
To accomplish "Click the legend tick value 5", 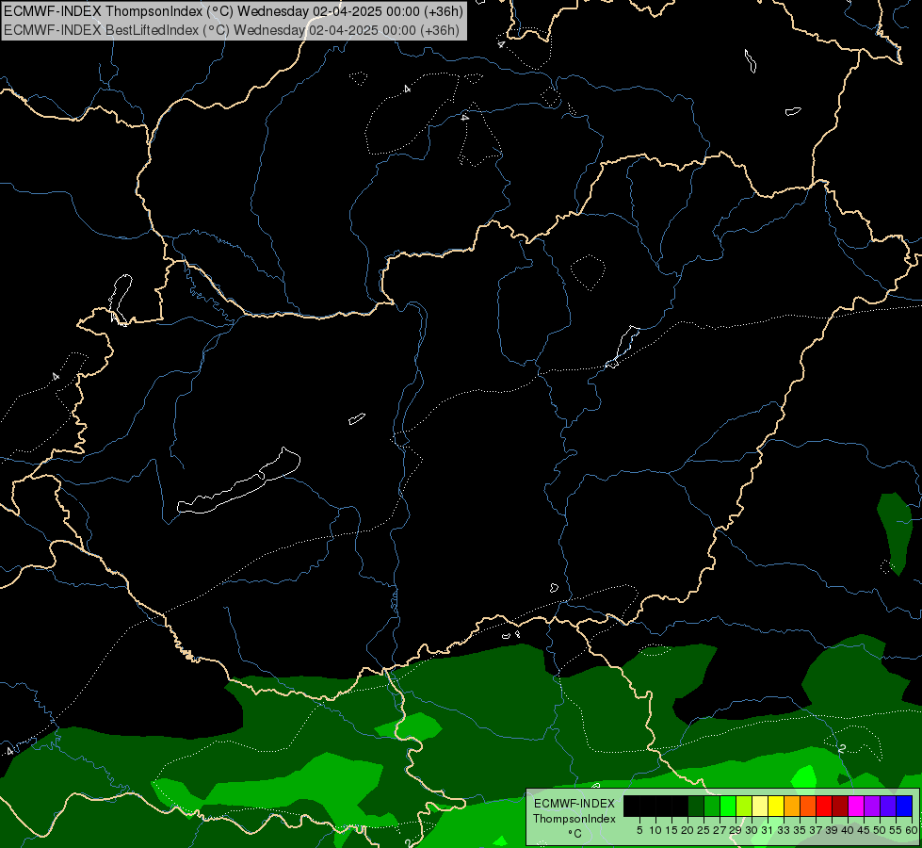I will 639,830.
